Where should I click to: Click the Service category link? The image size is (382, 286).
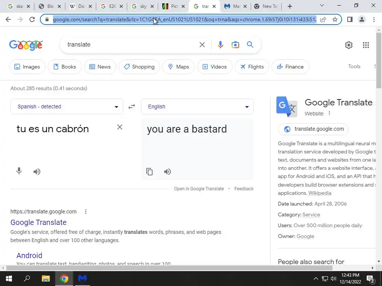pyautogui.click(x=311, y=215)
